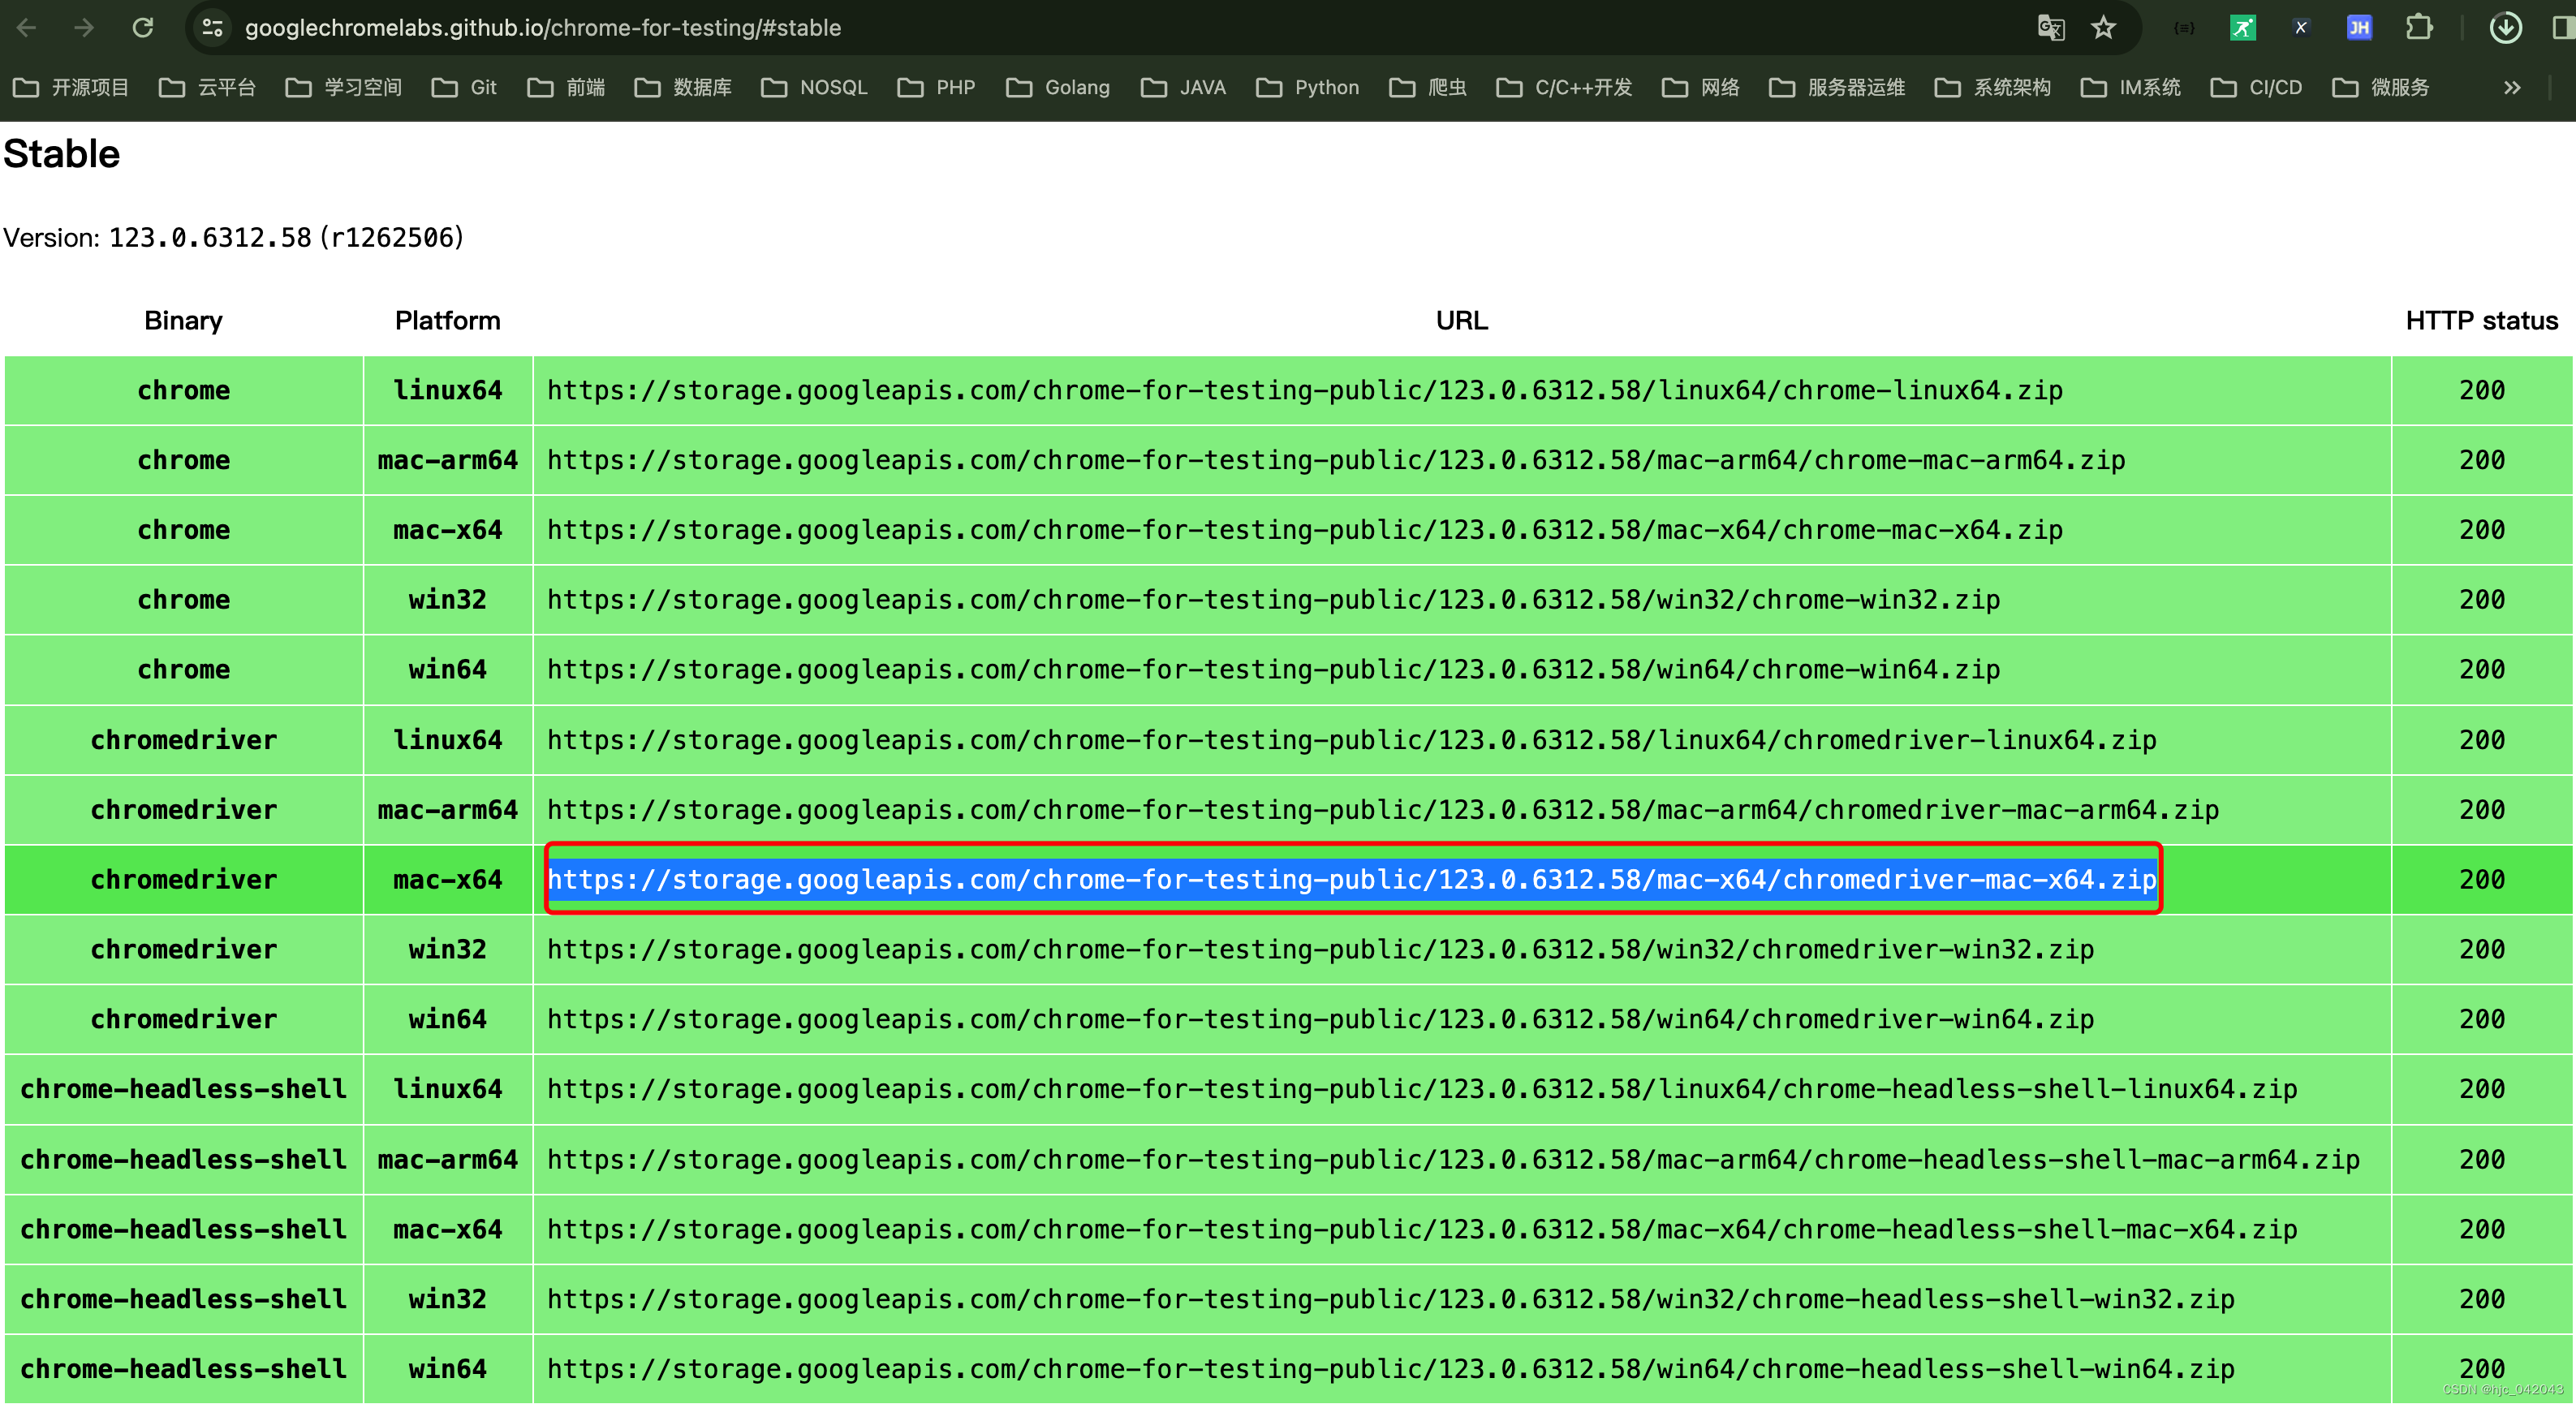
Task: Open the 网络 bookmark folder
Action: [1701, 88]
